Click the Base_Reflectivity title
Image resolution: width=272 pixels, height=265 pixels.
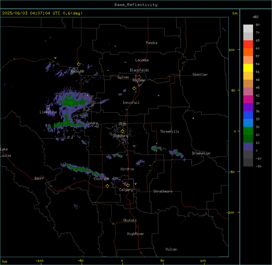click(x=136, y=5)
